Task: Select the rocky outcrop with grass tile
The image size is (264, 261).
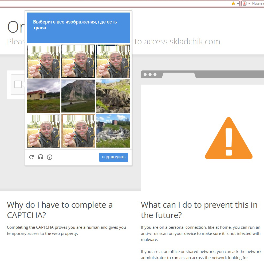Action: [113, 96]
